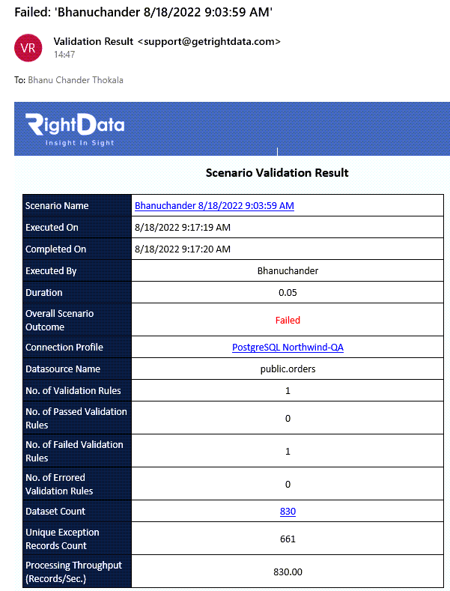Click the Dataset Count label cell
Screen dimensions: 450x591
[x=77, y=511]
